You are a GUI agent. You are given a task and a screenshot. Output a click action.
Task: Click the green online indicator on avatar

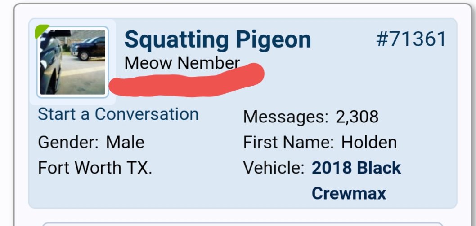click(41, 31)
